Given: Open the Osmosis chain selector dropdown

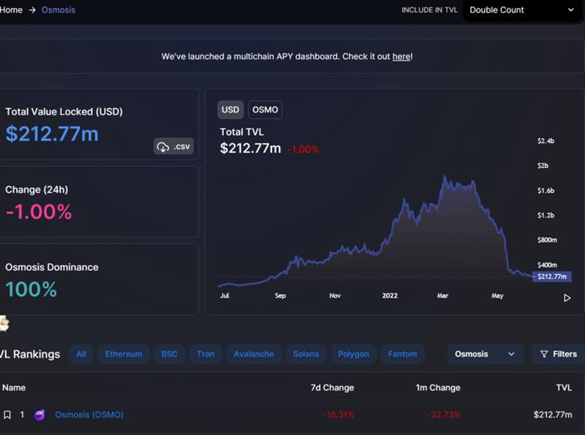Looking at the screenshot, I should (485, 354).
